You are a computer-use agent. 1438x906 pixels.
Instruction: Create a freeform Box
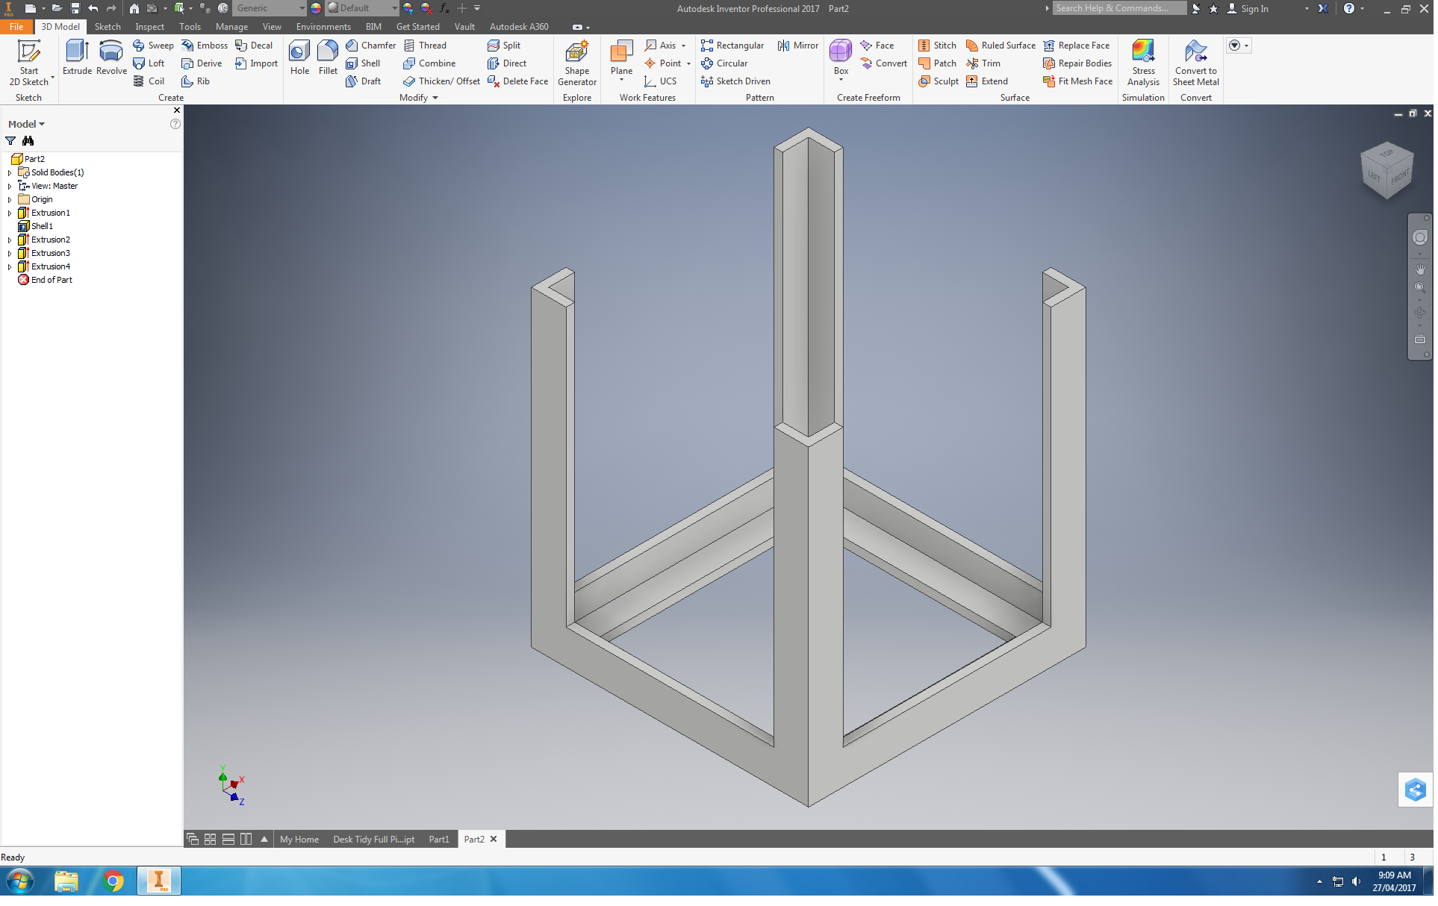tap(841, 58)
